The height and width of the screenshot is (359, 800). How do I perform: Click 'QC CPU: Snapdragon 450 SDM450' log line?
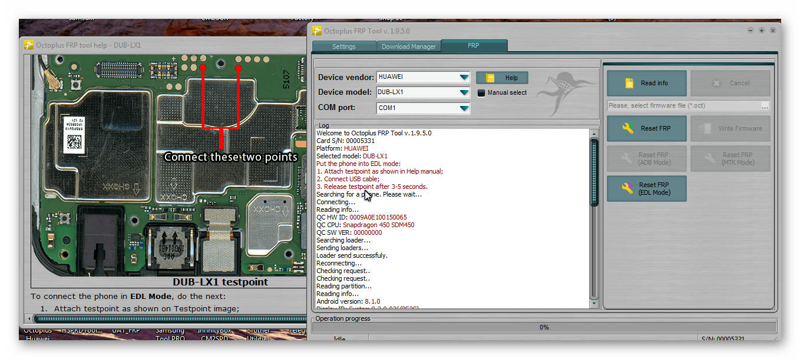pyautogui.click(x=365, y=225)
